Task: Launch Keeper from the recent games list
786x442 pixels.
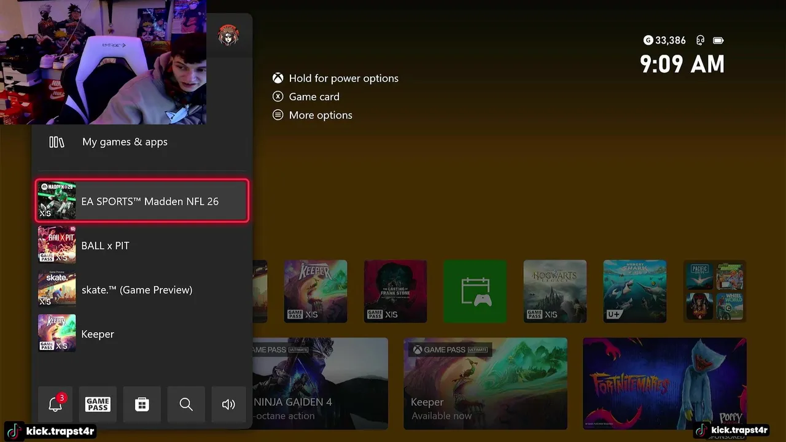Action: click(142, 334)
